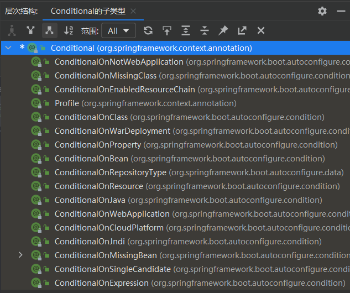Click the 范围 scope label

click(x=90, y=31)
